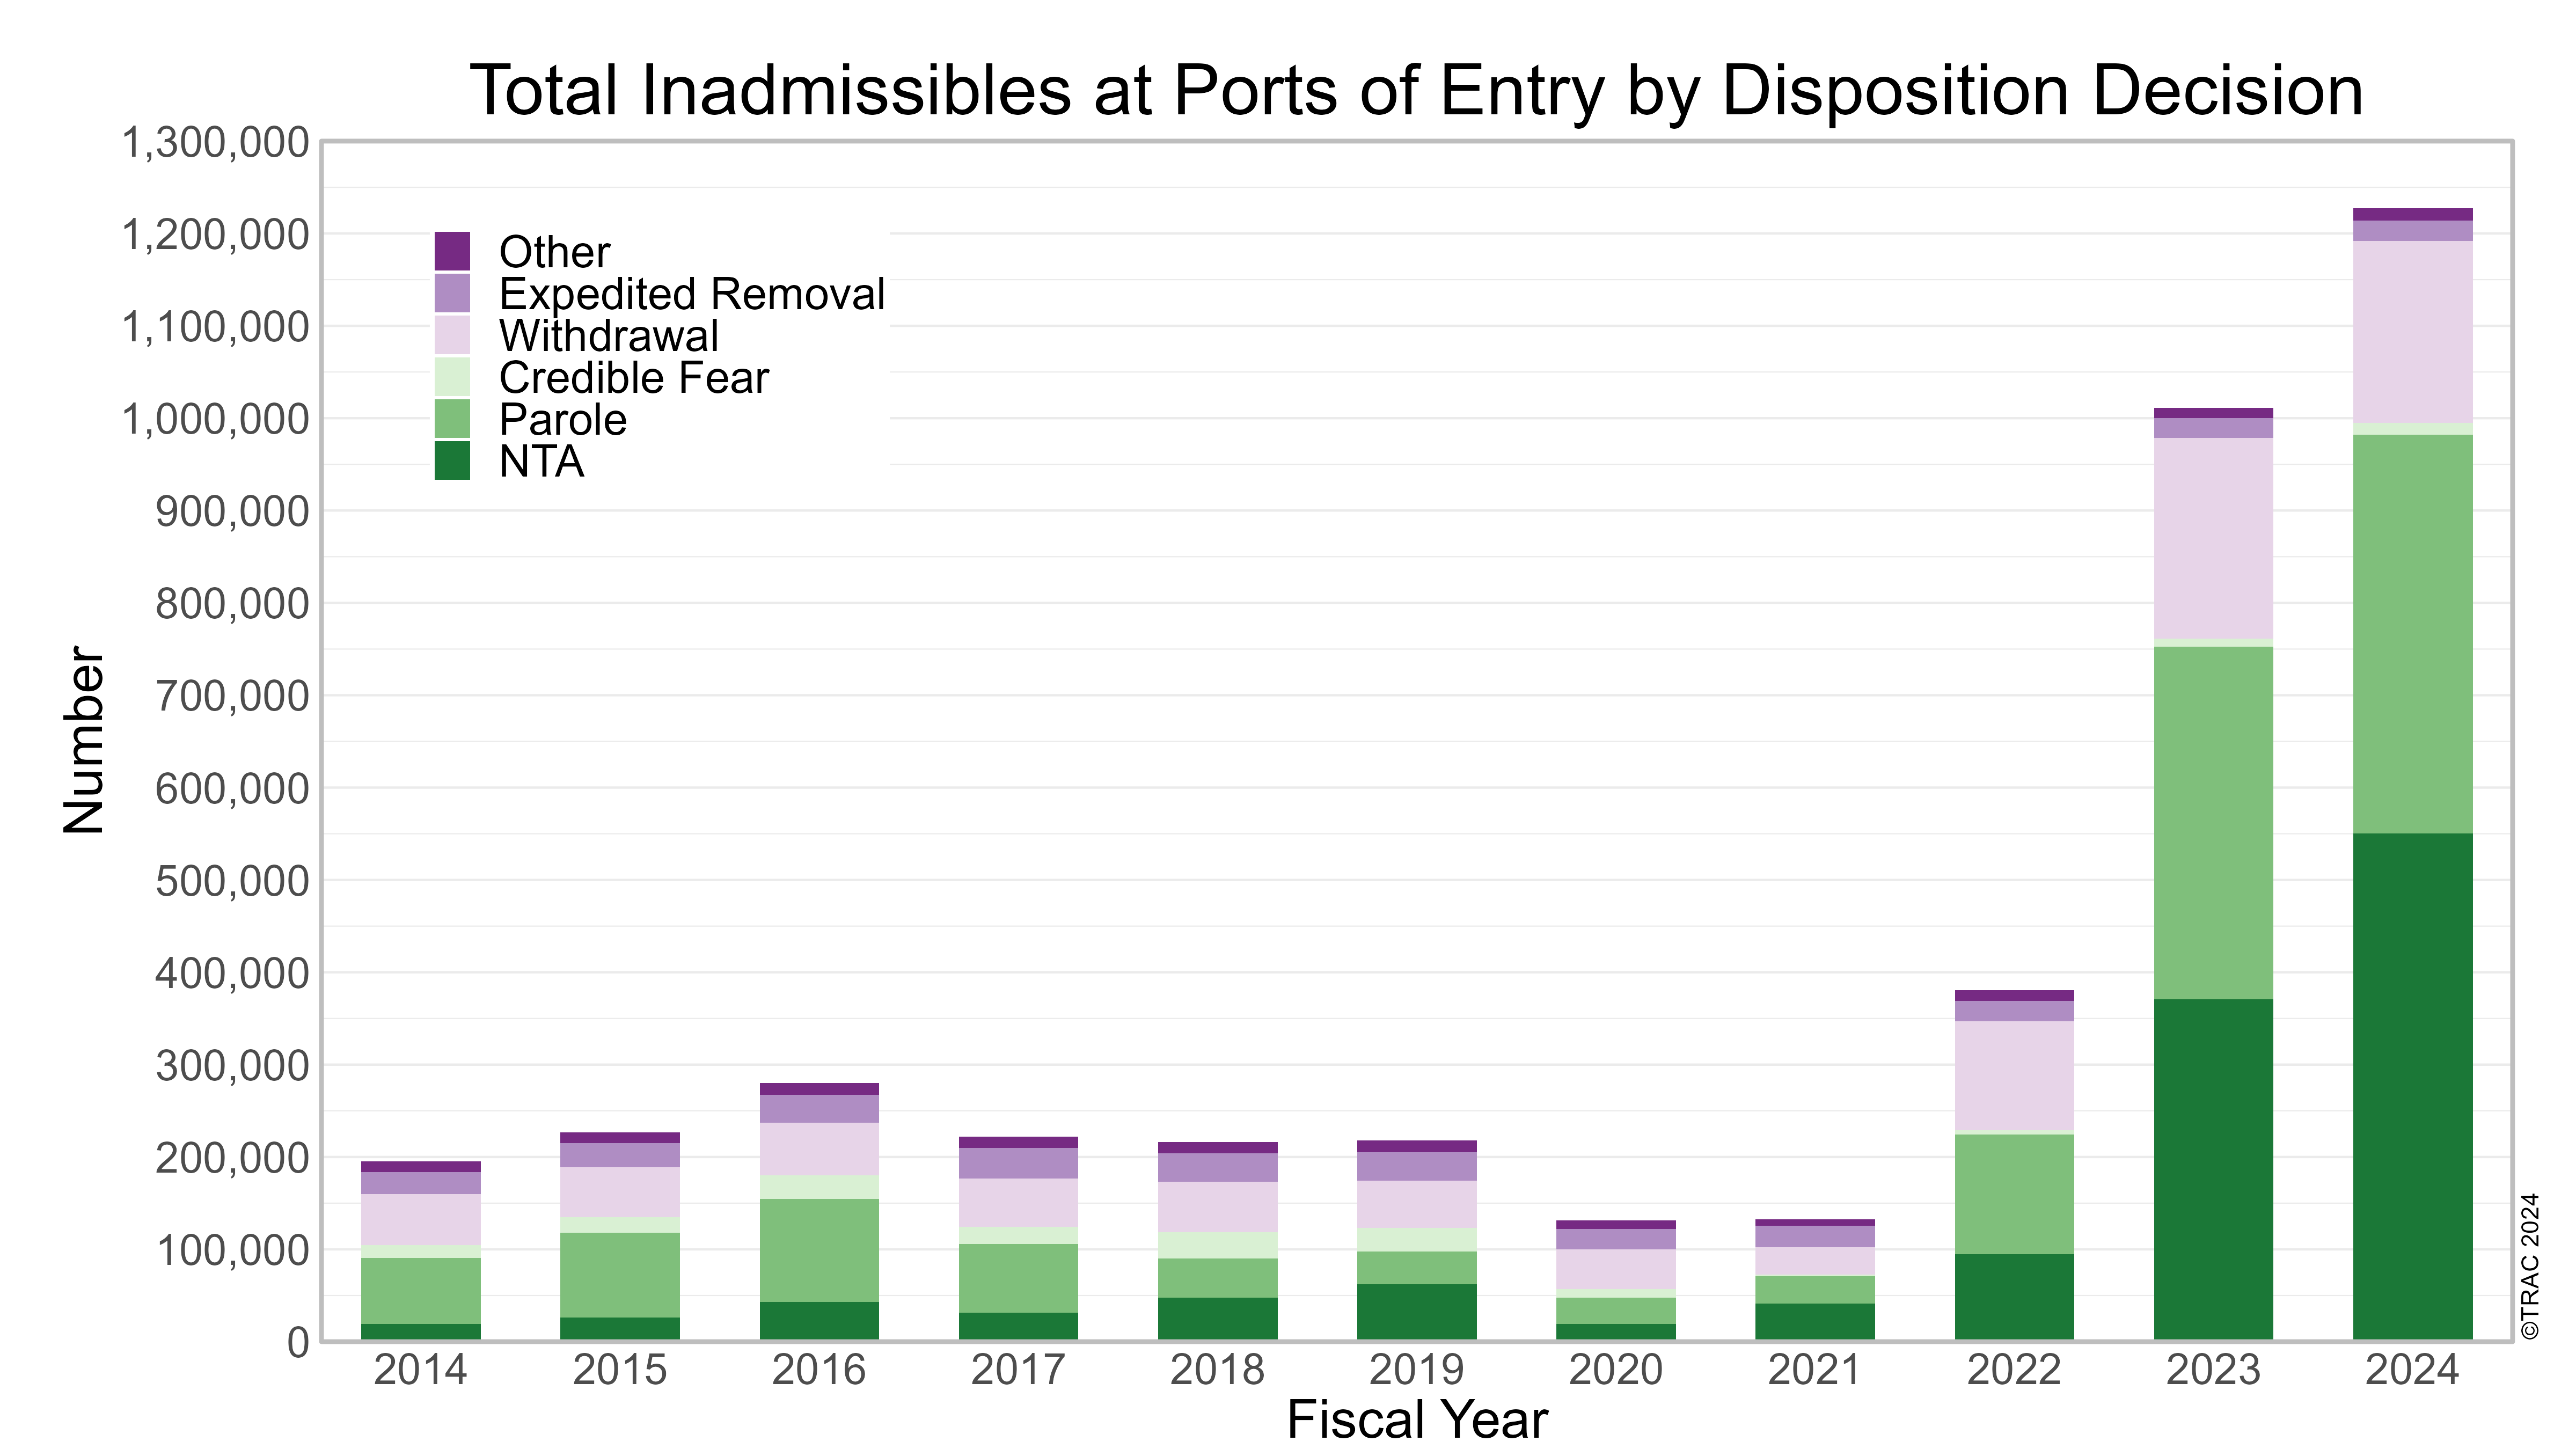Click the 2019 x-axis label
Screen dimensions: 2576x1449
click(1416, 1370)
